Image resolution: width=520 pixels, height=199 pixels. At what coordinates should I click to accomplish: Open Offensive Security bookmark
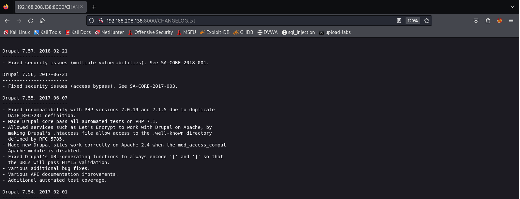coord(150,32)
